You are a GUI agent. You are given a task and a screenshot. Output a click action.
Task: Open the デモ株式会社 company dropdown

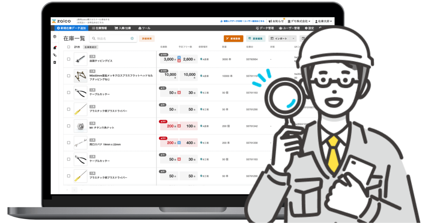tap(299, 21)
